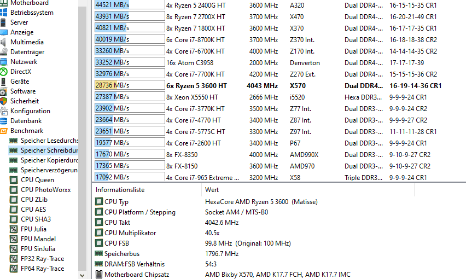Click the Benchmark folder icon
Image resolution: width=466 pixels, height=279 pixels.
(x=4, y=131)
